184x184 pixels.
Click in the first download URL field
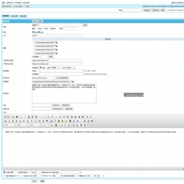pos(57,60)
